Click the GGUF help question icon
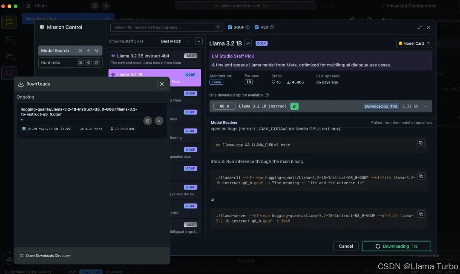This screenshot has height=274, width=460. pyautogui.click(x=247, y=27)
